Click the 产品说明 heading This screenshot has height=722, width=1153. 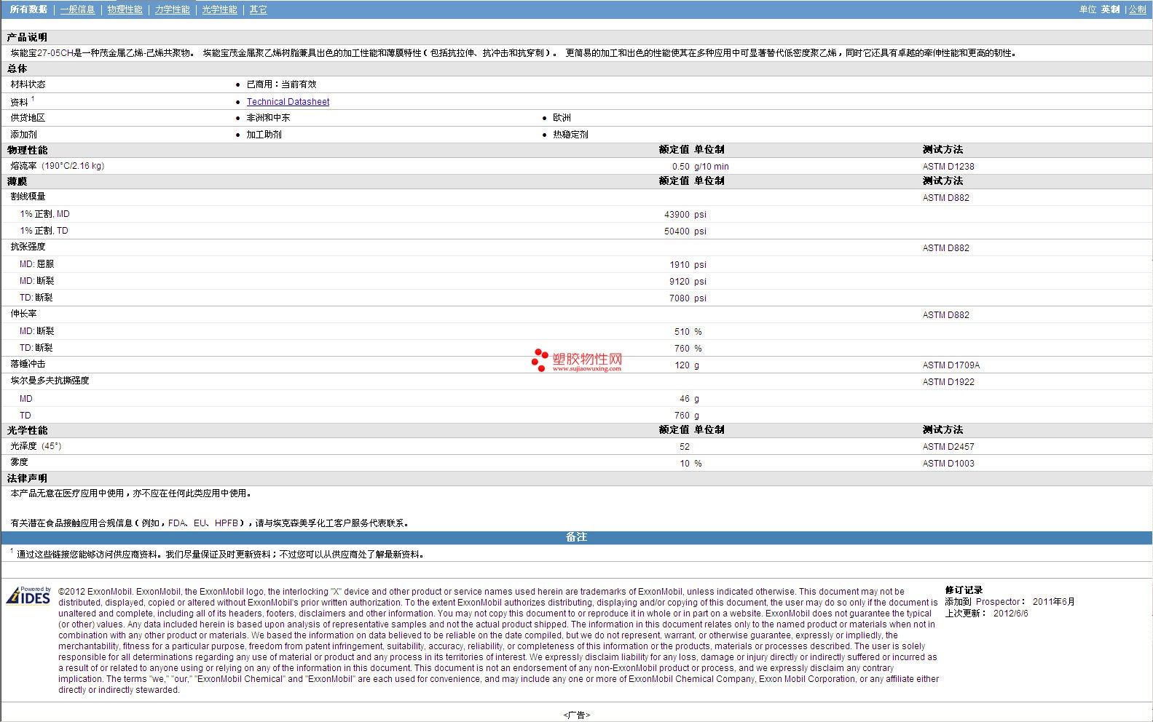tap(27, 37)
